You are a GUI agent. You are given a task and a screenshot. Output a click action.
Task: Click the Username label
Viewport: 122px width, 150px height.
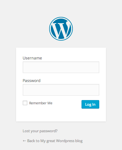[x=32, y=58]
